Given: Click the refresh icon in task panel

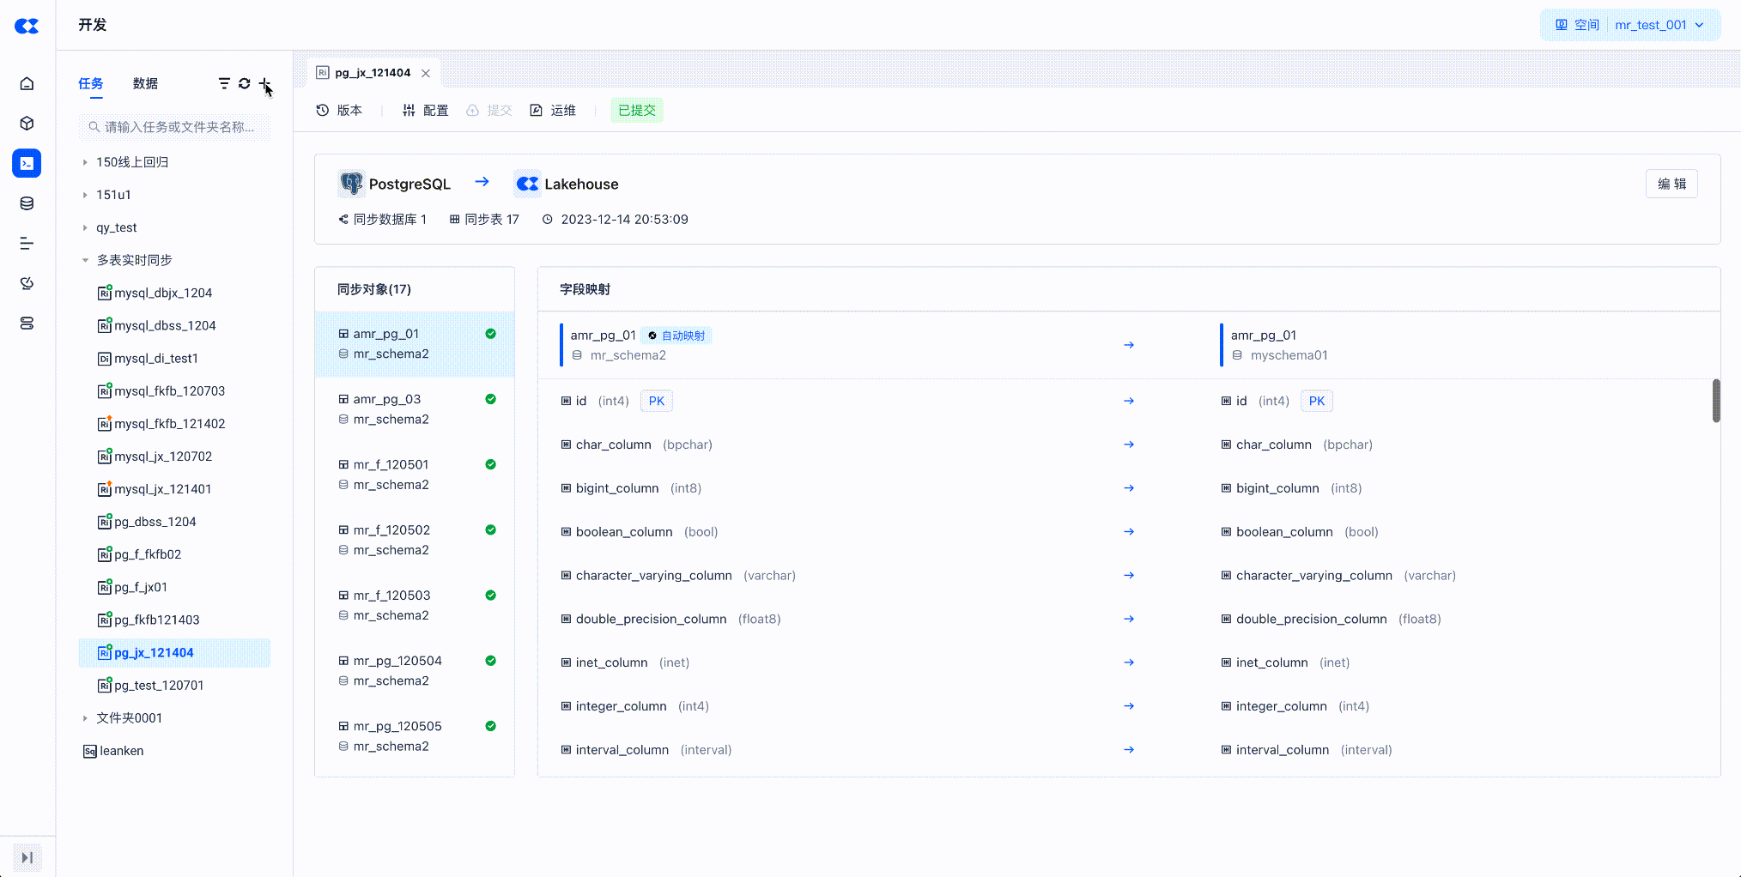Looking at the screenshot, I should point(245,83).
